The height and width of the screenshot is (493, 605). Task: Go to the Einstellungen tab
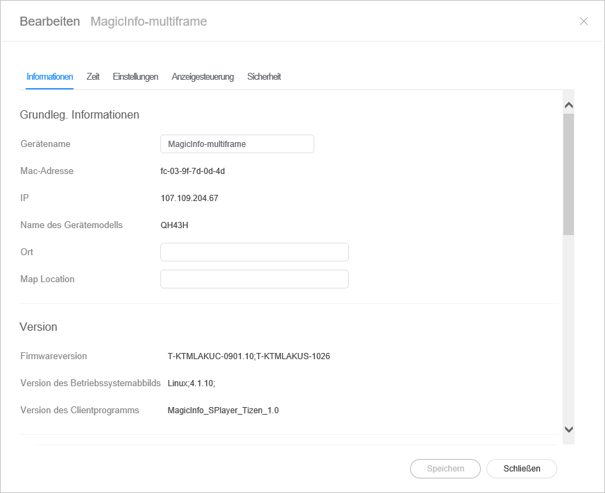click(135, 77)
